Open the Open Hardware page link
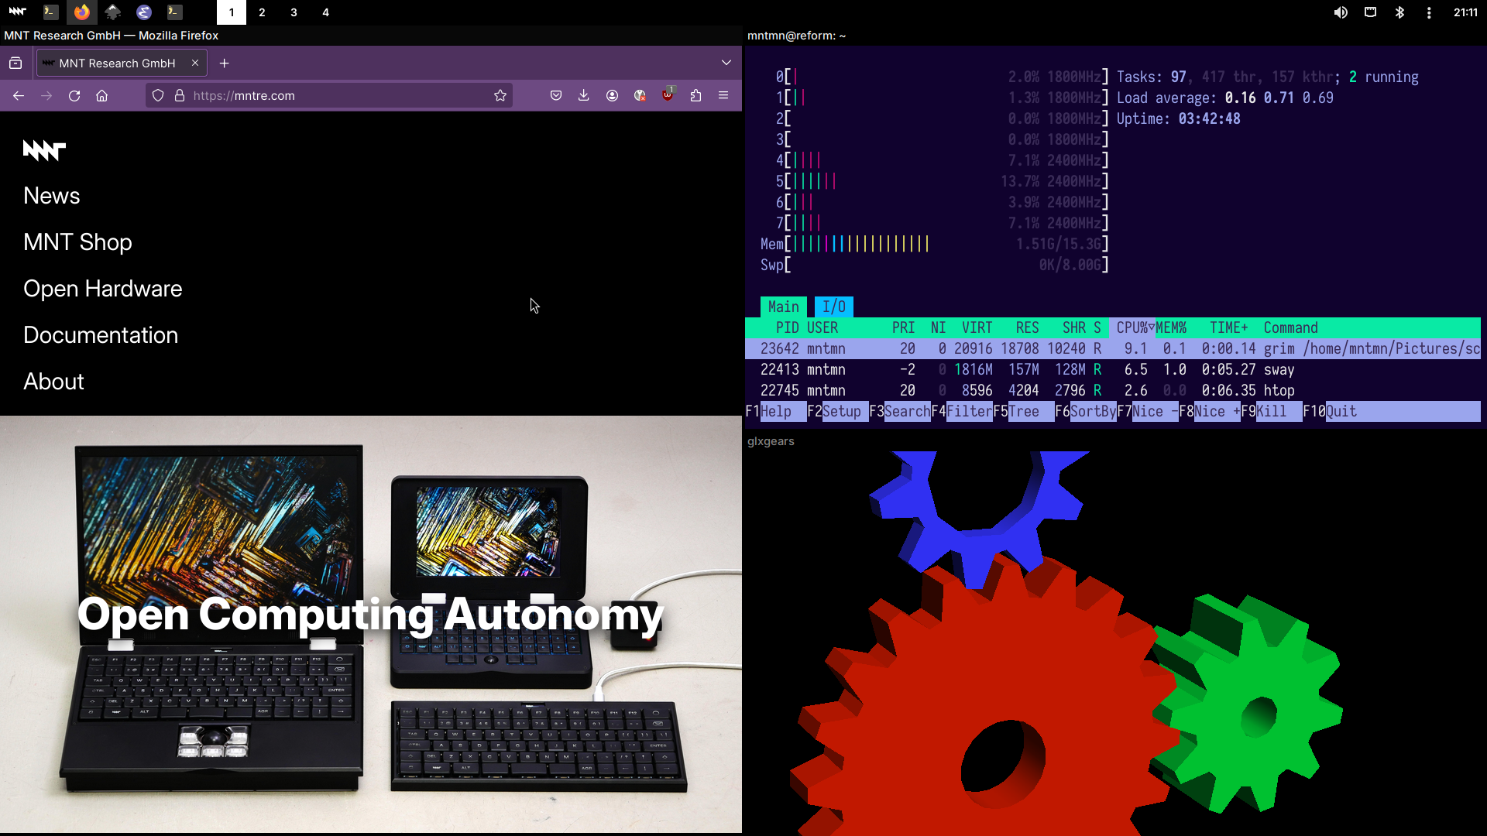1487x836 pixels. (x=102, y=288)
